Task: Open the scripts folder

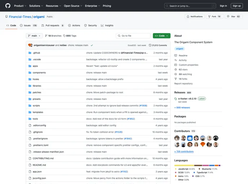Action: 36,106
